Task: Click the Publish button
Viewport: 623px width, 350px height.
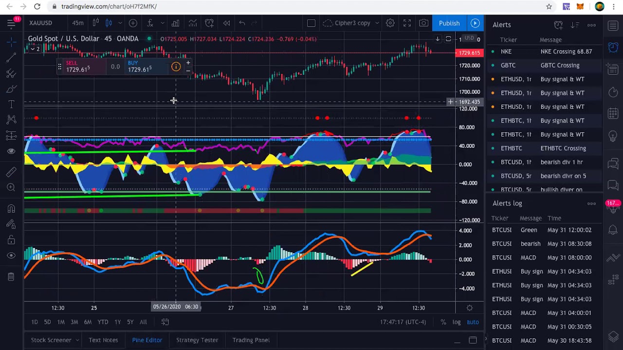Action: point(449,23)
